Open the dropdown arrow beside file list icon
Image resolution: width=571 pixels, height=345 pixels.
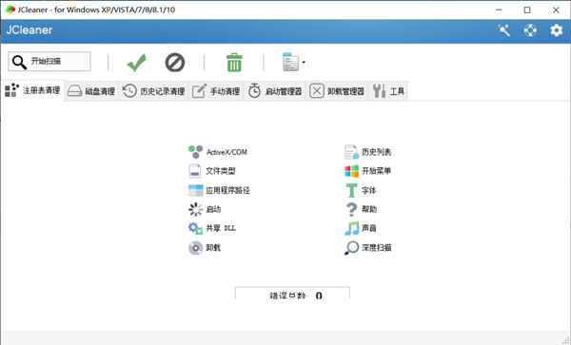(304, 62)
